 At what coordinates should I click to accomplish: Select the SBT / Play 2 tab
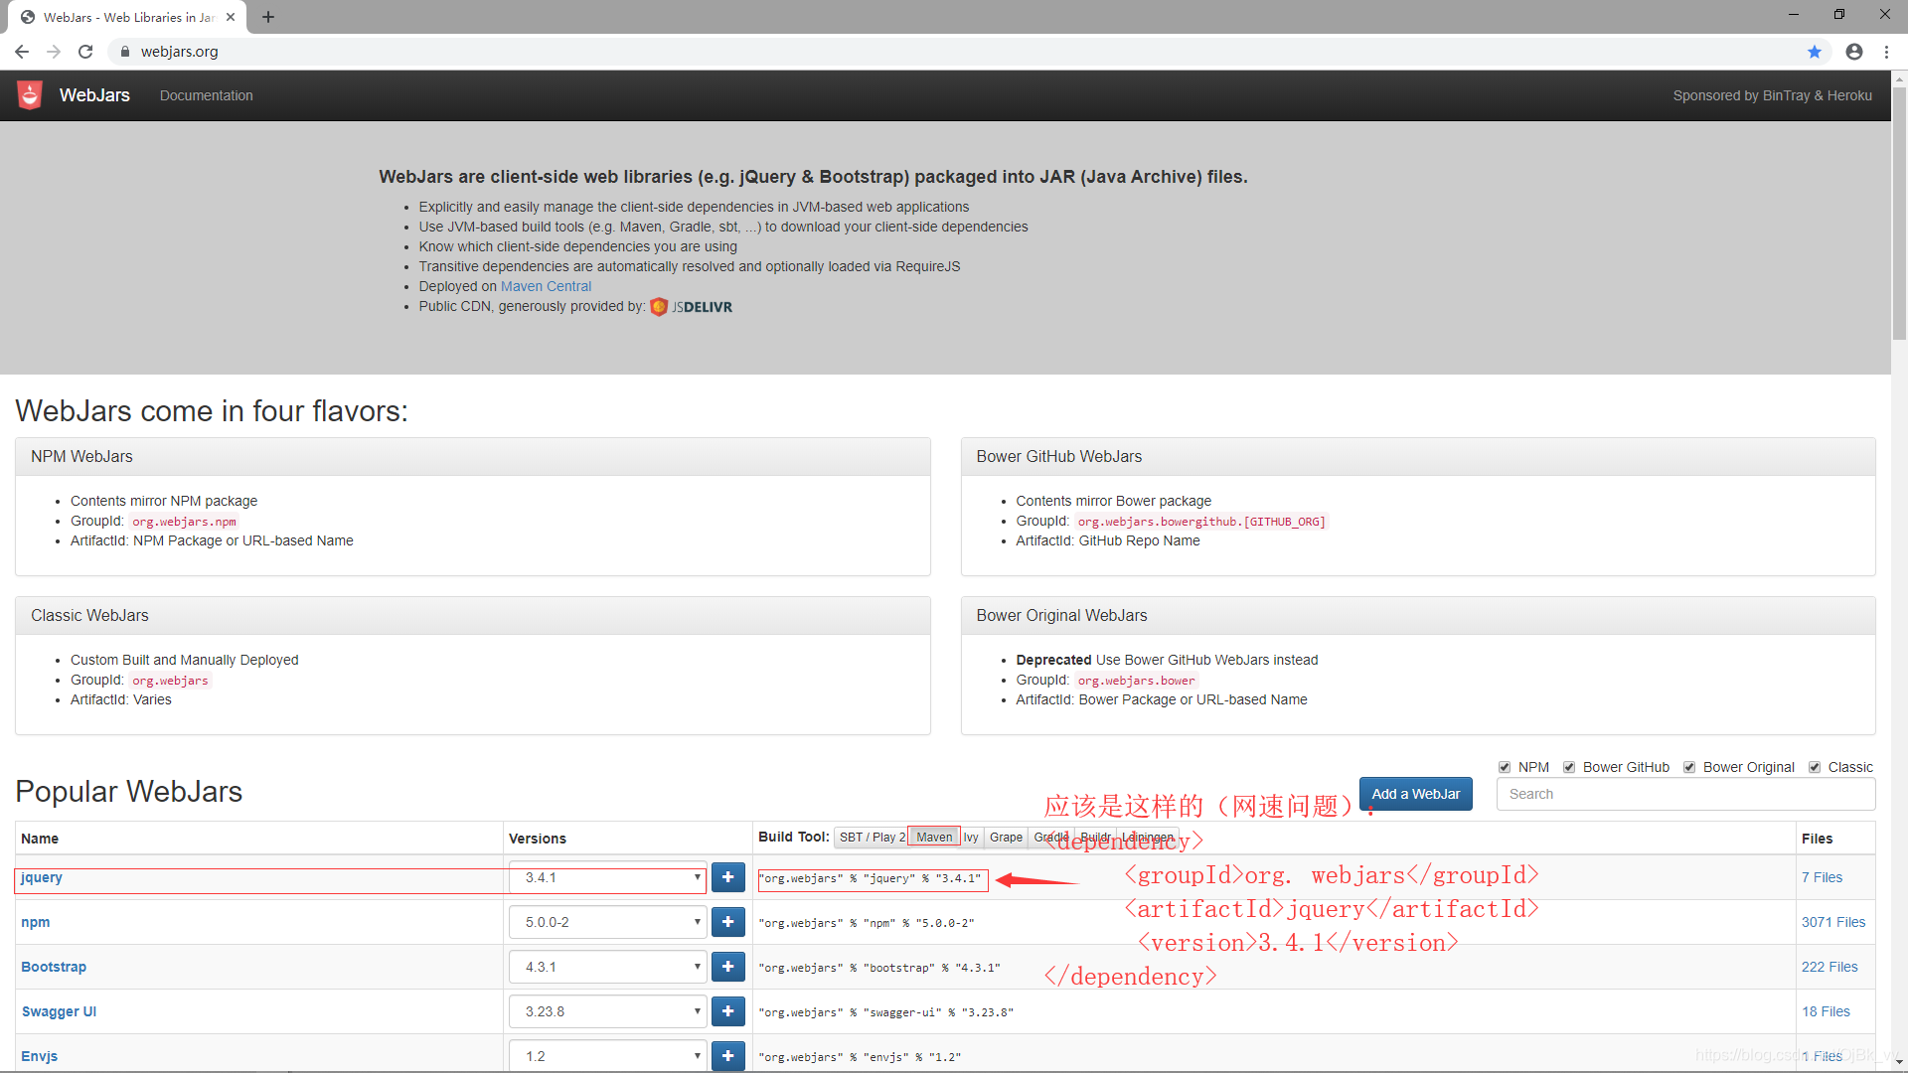872,838
